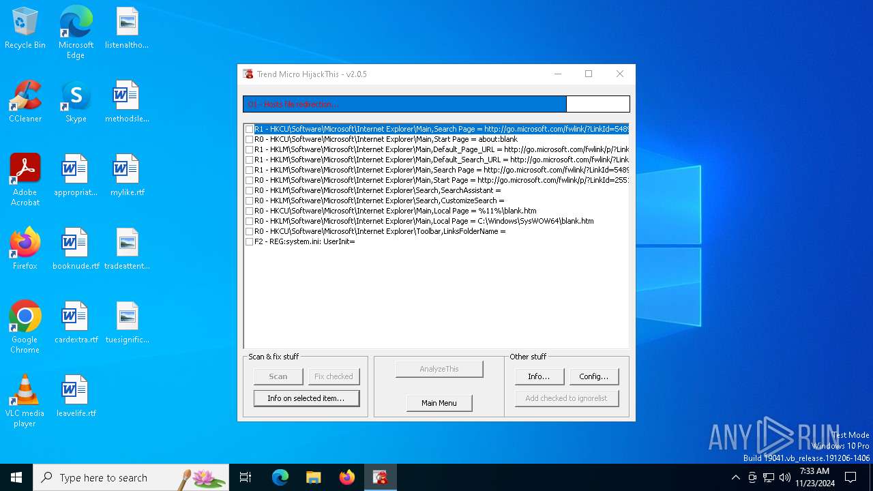Select appropriat... Word document icon
This screenshot has height=491, width=873.
tap(76, 176)
